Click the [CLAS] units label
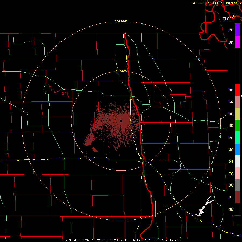The image size is (242, 242). point(227,19)
